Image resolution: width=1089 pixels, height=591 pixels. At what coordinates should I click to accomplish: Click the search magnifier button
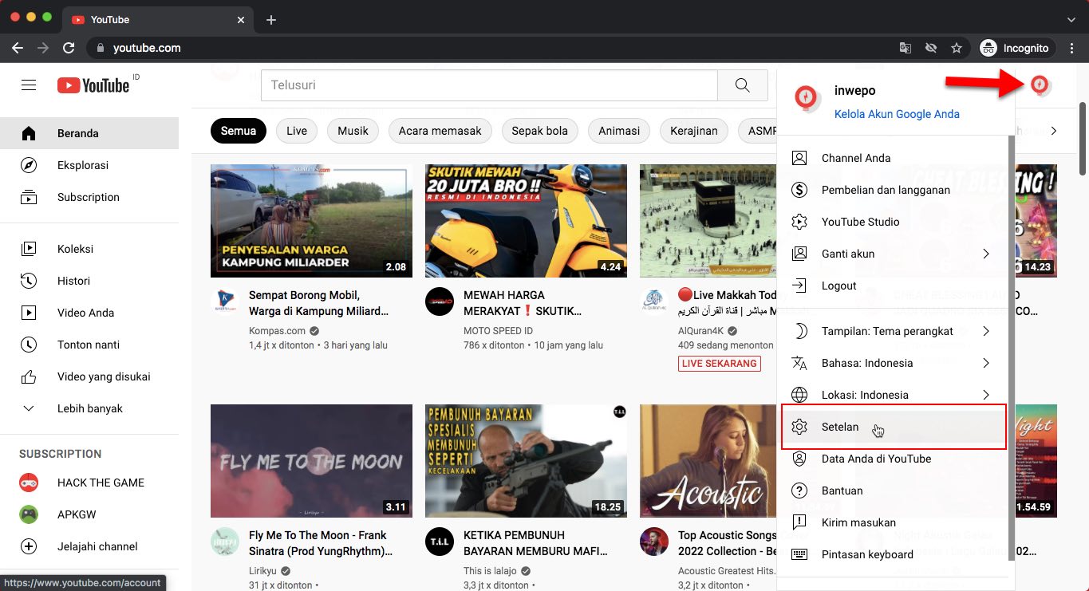pos(742,85)
